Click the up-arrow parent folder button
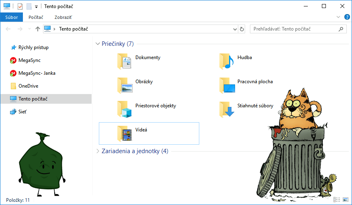The height and width of the screenshot is (205, 352). pos(38,29)
